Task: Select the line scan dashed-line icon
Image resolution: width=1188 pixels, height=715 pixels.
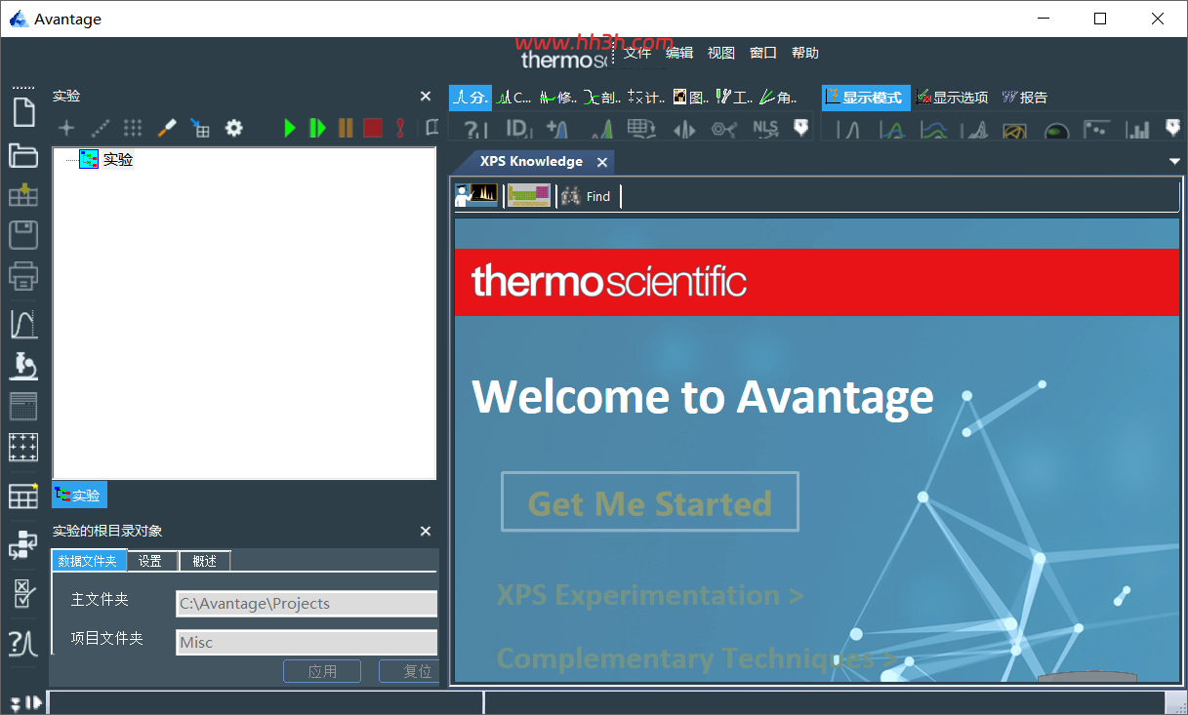Action: coord(100,128)
